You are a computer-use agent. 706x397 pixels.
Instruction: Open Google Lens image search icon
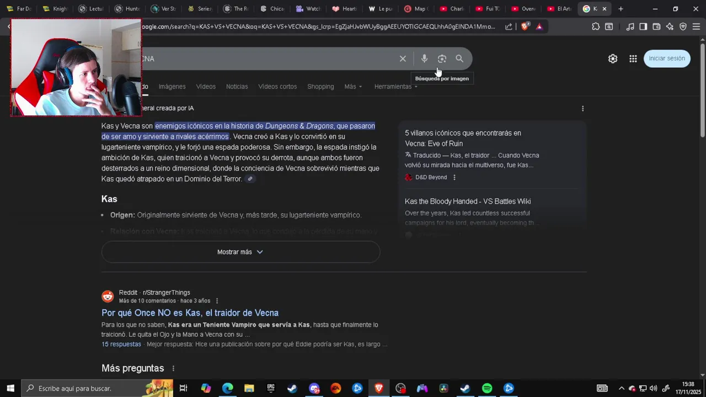[442, 58]
